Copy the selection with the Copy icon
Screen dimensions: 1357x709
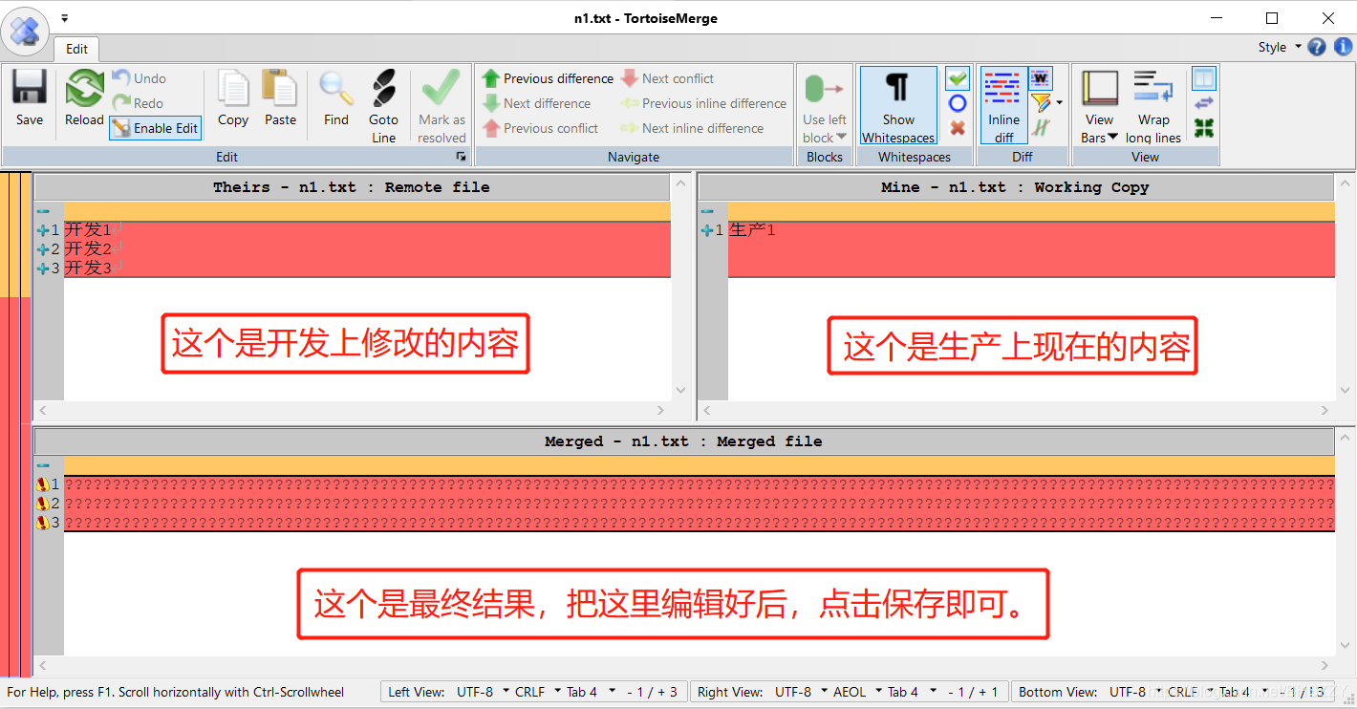[x=232, y=88]
